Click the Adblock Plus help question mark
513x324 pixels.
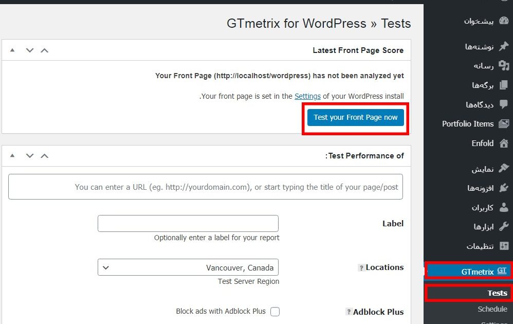349,312
